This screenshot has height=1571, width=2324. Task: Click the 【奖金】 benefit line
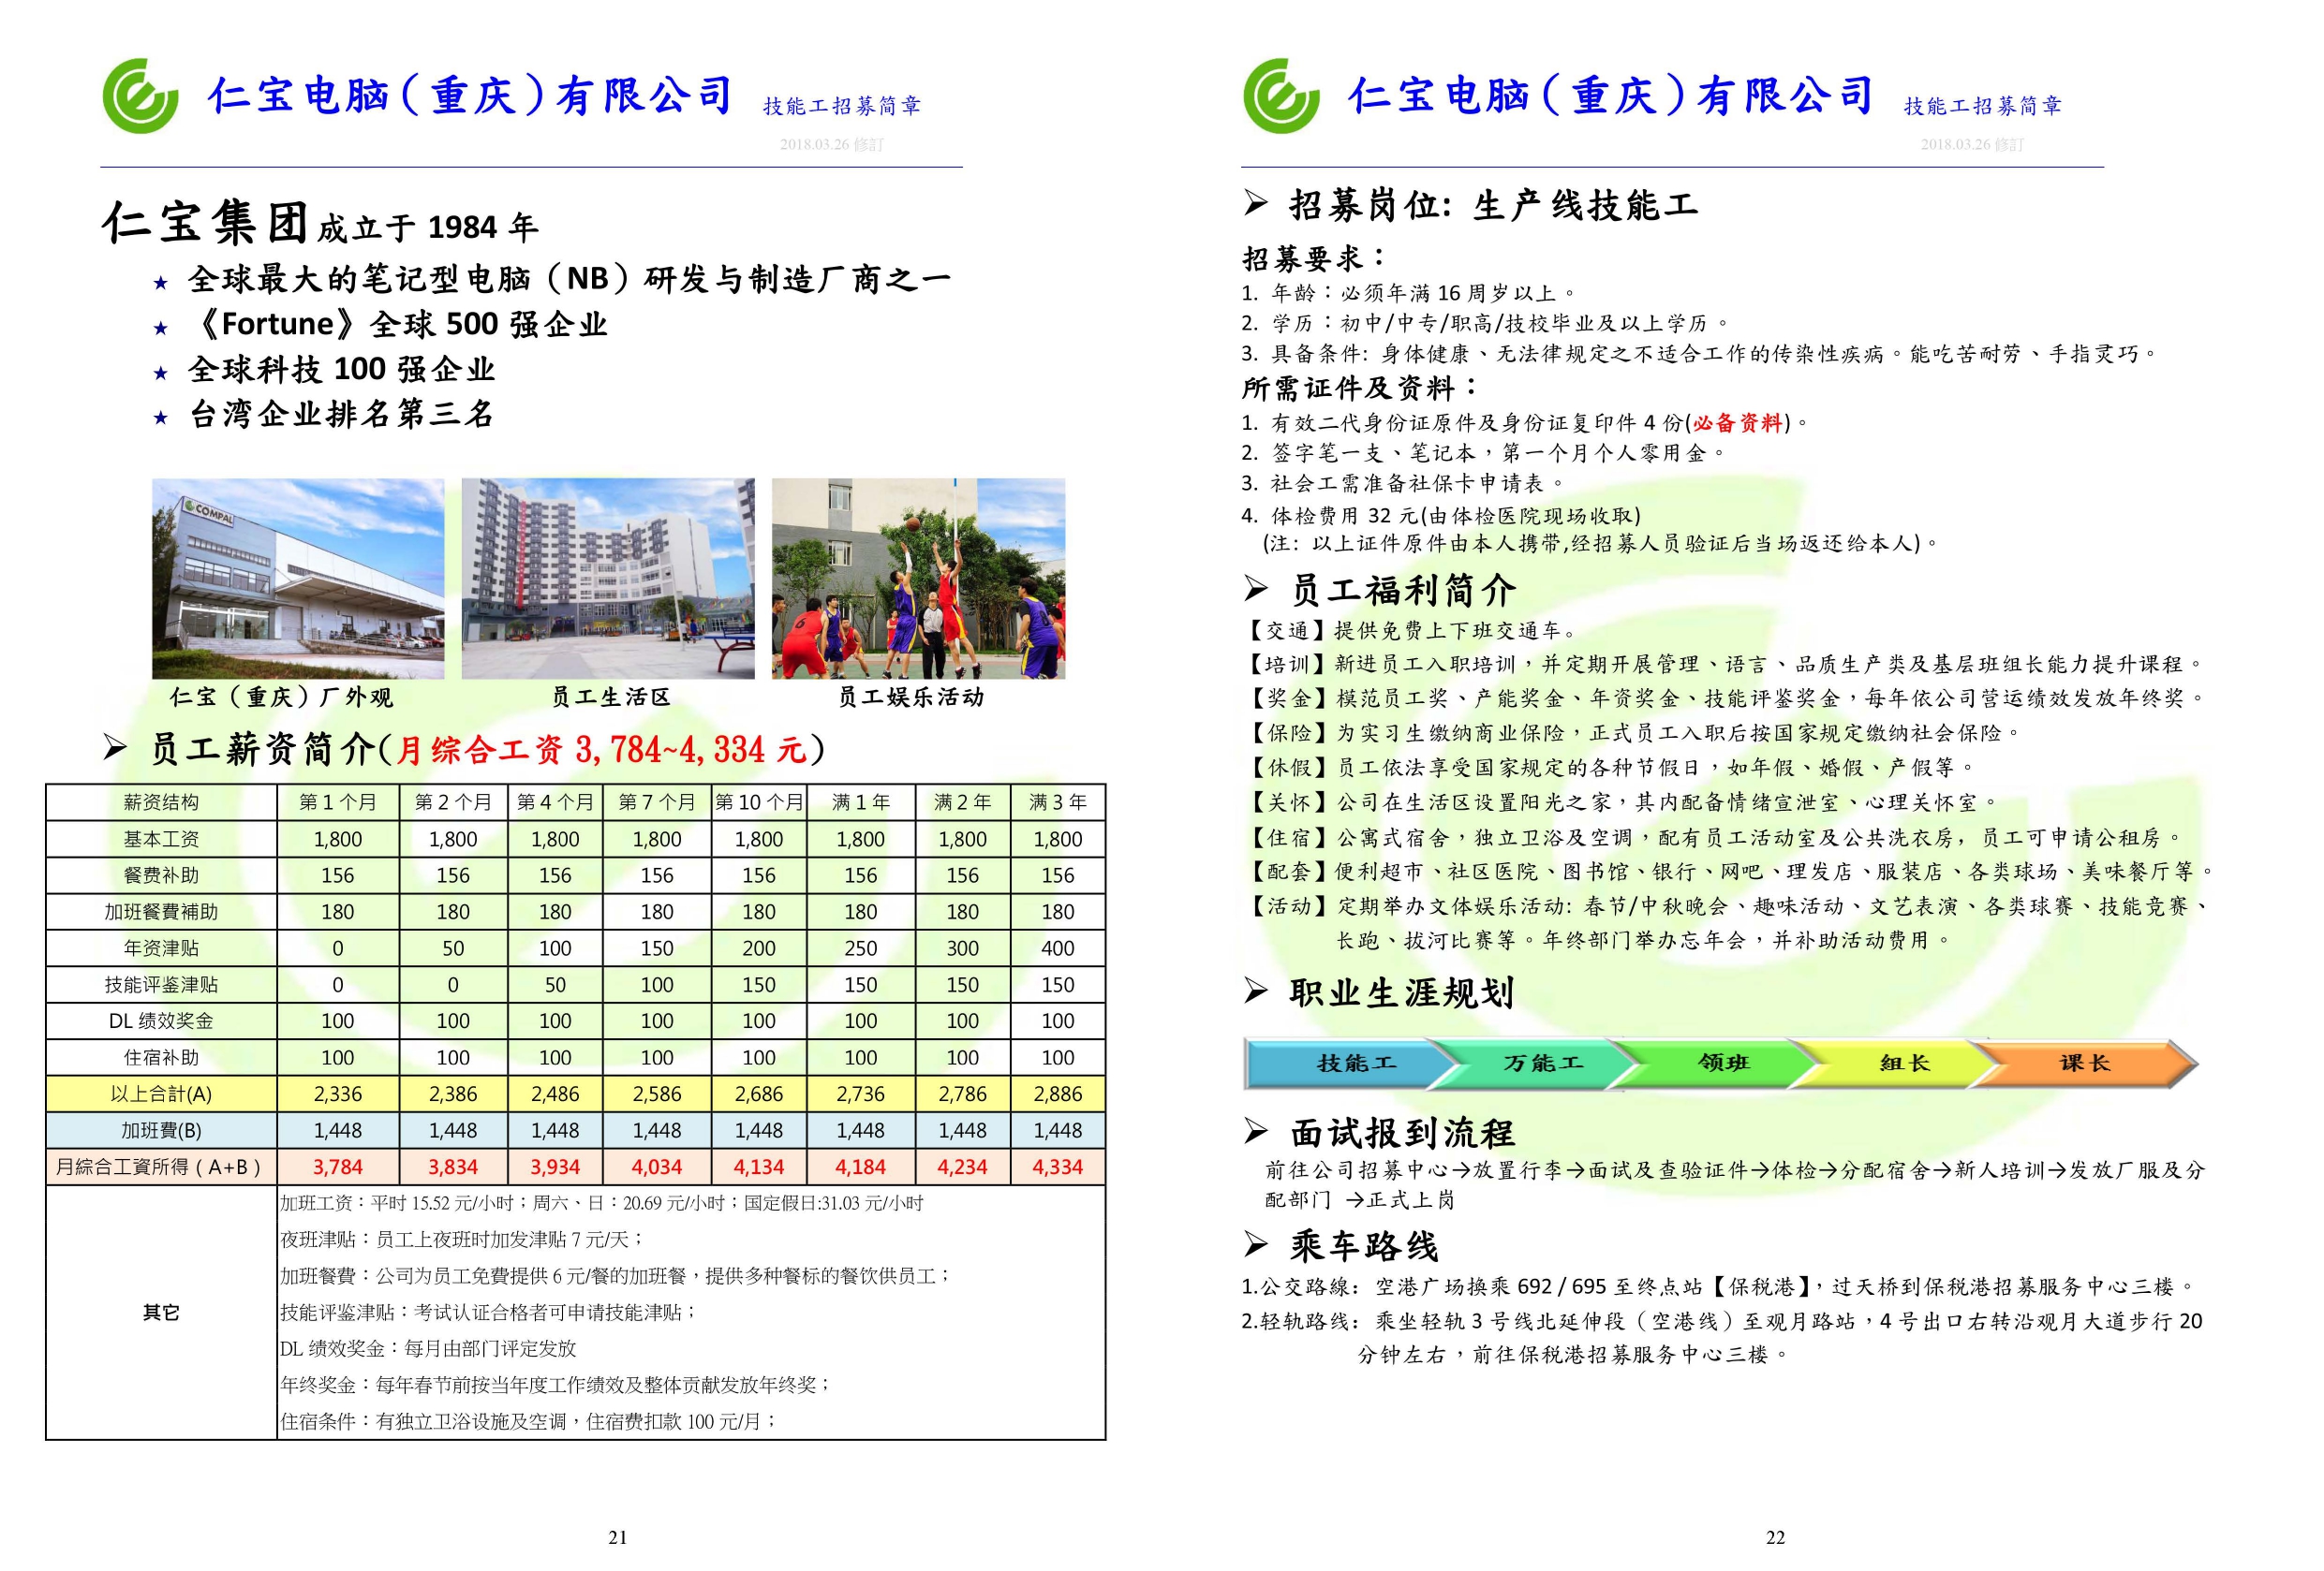pos(1726,698)
